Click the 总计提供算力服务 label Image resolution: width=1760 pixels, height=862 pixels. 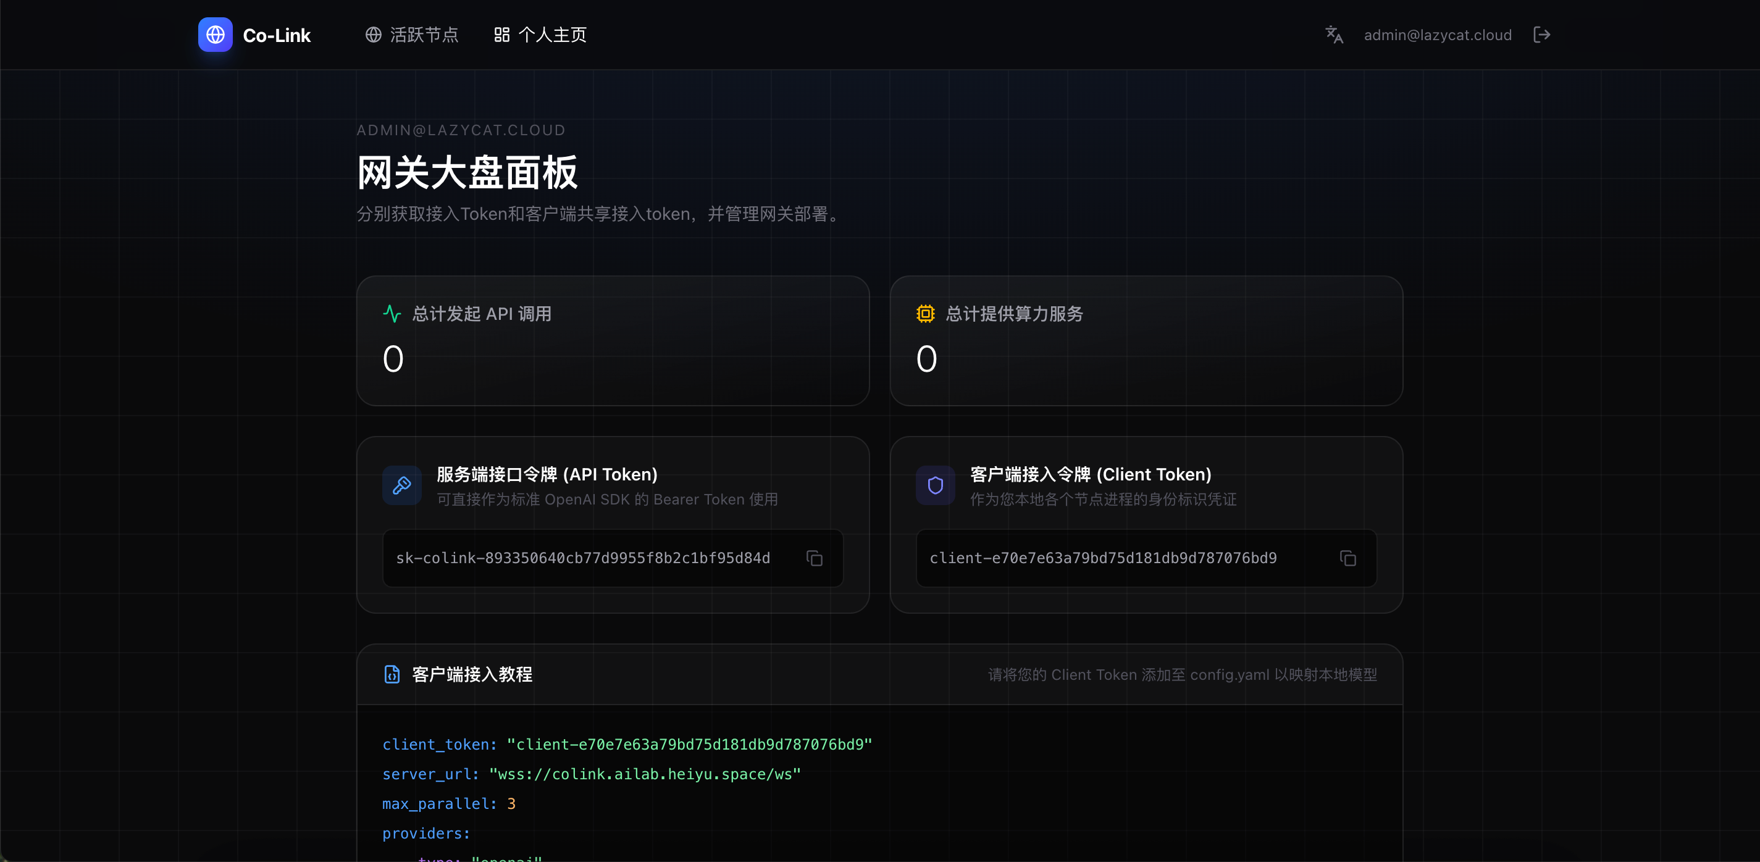(x=1015, y=314)
